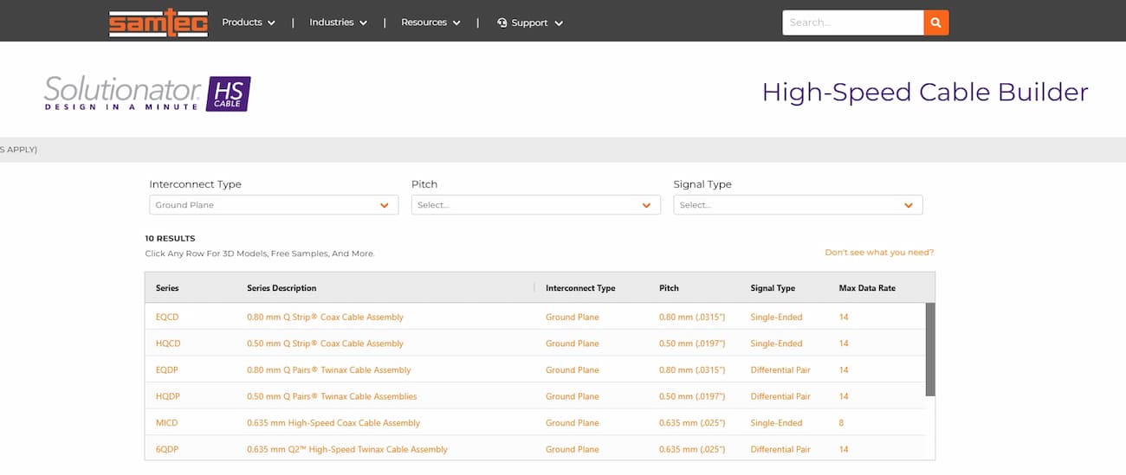Image resolution: width=1126 pixels, height=475 pixels.
Task: Click the MICD row's max data rate 8
Action: (841, 423)
